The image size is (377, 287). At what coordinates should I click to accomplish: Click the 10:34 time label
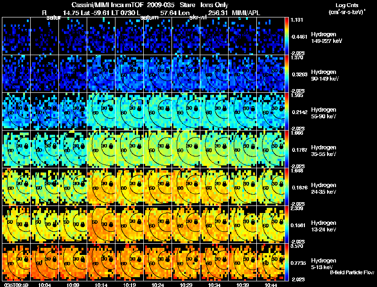pos(214,285)
